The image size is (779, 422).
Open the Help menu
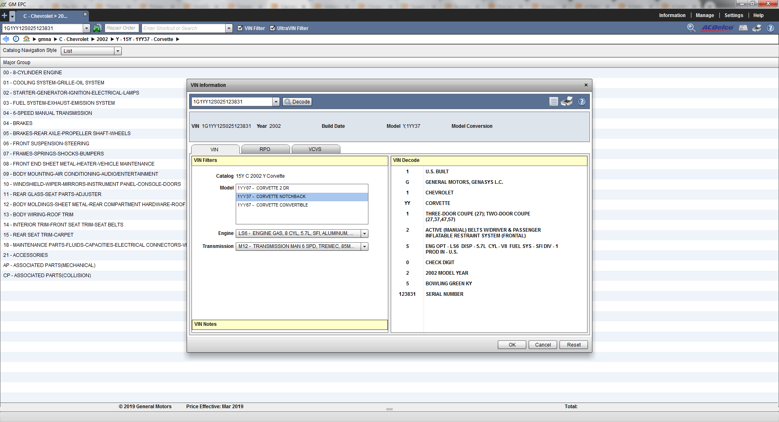[x=758, y=15]
